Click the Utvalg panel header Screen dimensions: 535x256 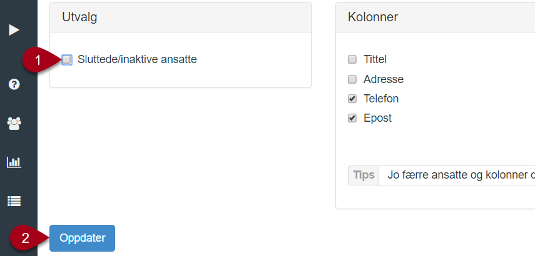[180, 17]
